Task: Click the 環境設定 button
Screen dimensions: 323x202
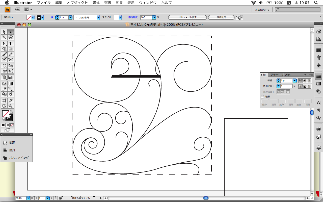Action: 221,17
